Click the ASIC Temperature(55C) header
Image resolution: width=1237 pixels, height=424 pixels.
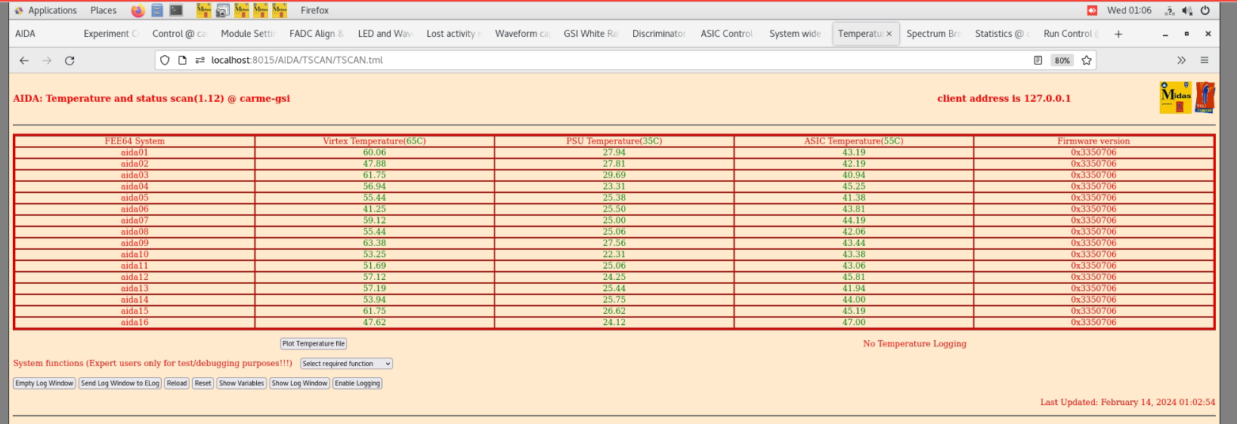tap(854, 141)
